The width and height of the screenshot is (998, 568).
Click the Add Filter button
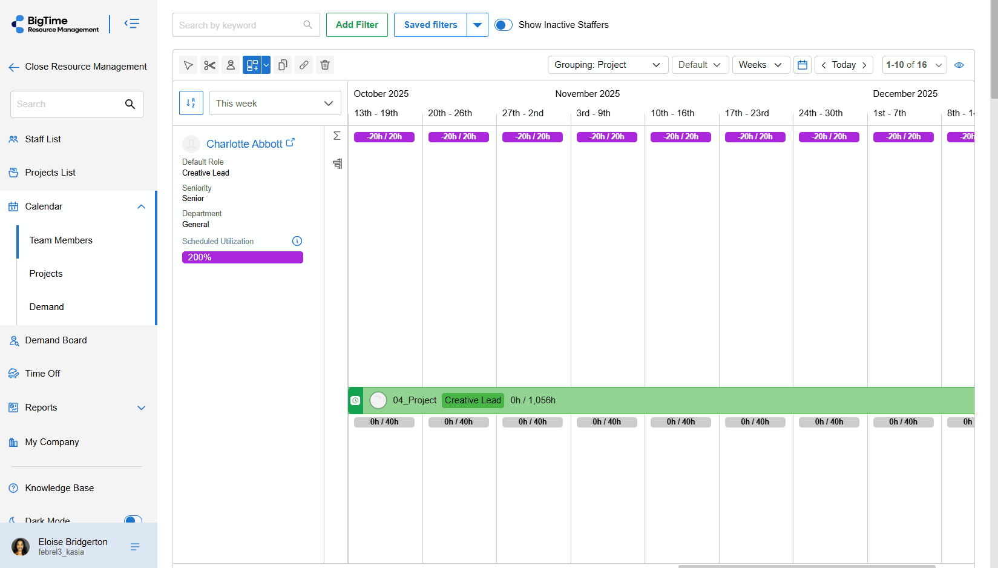point(357,25)
